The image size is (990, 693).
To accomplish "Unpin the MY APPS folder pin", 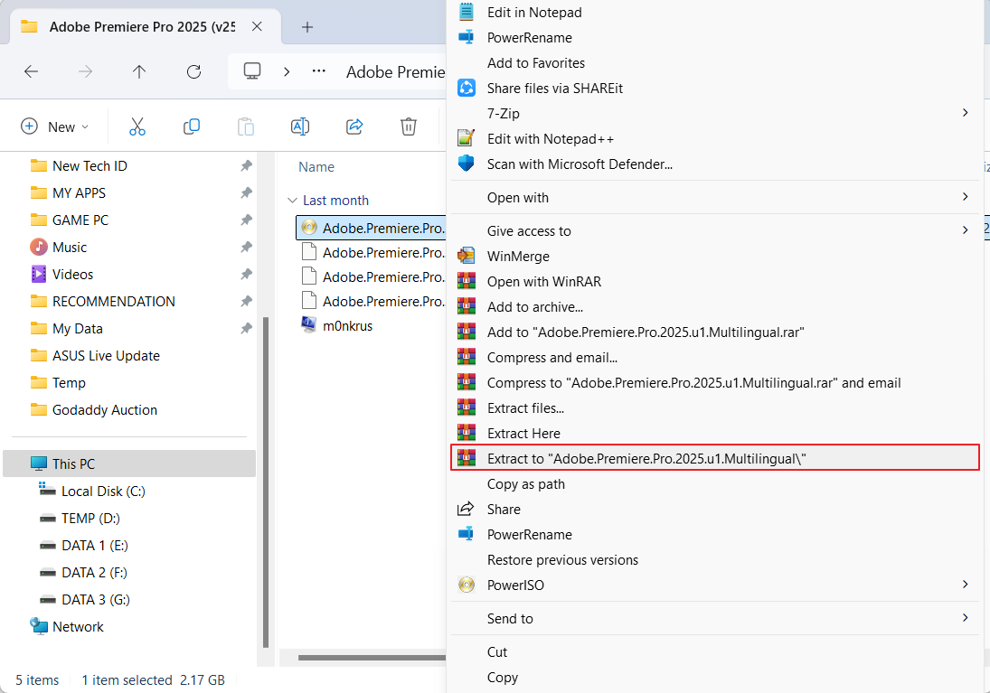I will pyautogui.click(x=246, y=192).
